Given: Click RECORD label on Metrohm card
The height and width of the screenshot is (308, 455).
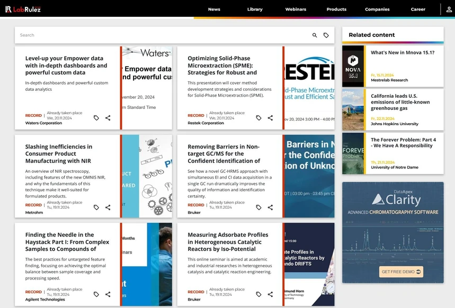Looking at the screenshot, I should point(33,205).
